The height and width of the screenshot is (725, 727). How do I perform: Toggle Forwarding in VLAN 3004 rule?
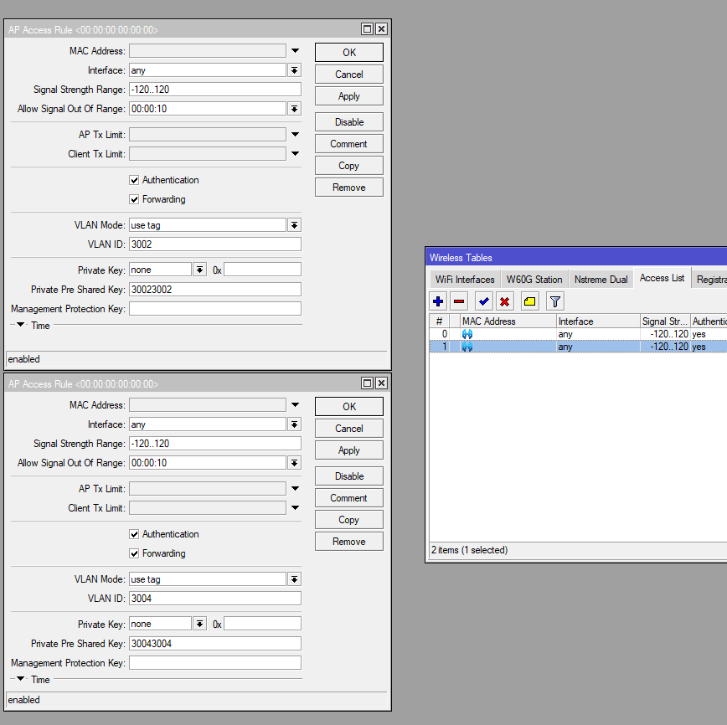(x=134, y=553)
